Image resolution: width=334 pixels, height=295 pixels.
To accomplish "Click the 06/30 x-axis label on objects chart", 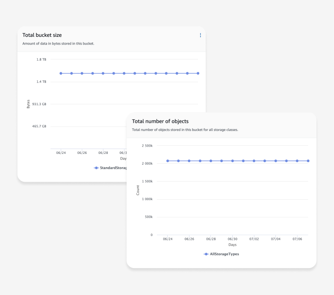I will click(232, 239).
